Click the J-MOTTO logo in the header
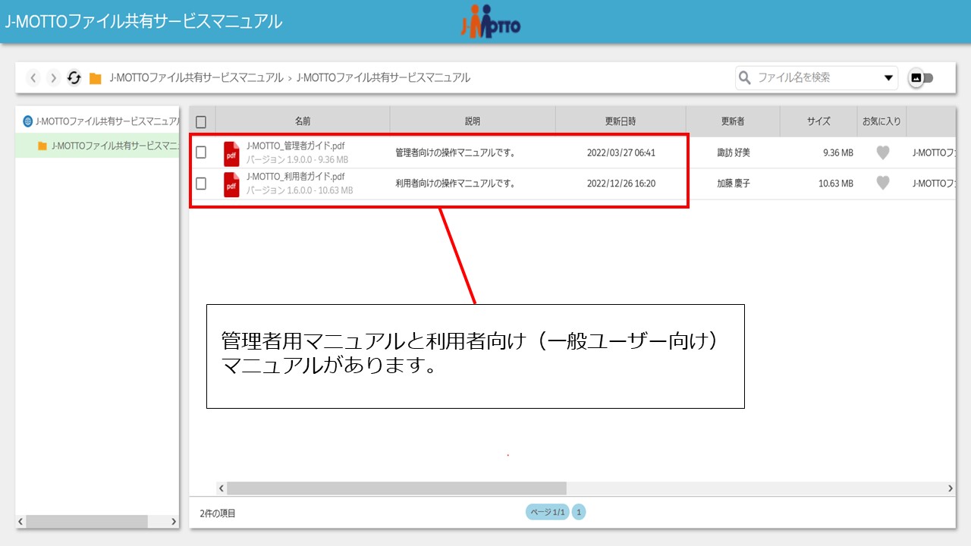The width and height of the screenshot is (971, 546). coord(491,21)
